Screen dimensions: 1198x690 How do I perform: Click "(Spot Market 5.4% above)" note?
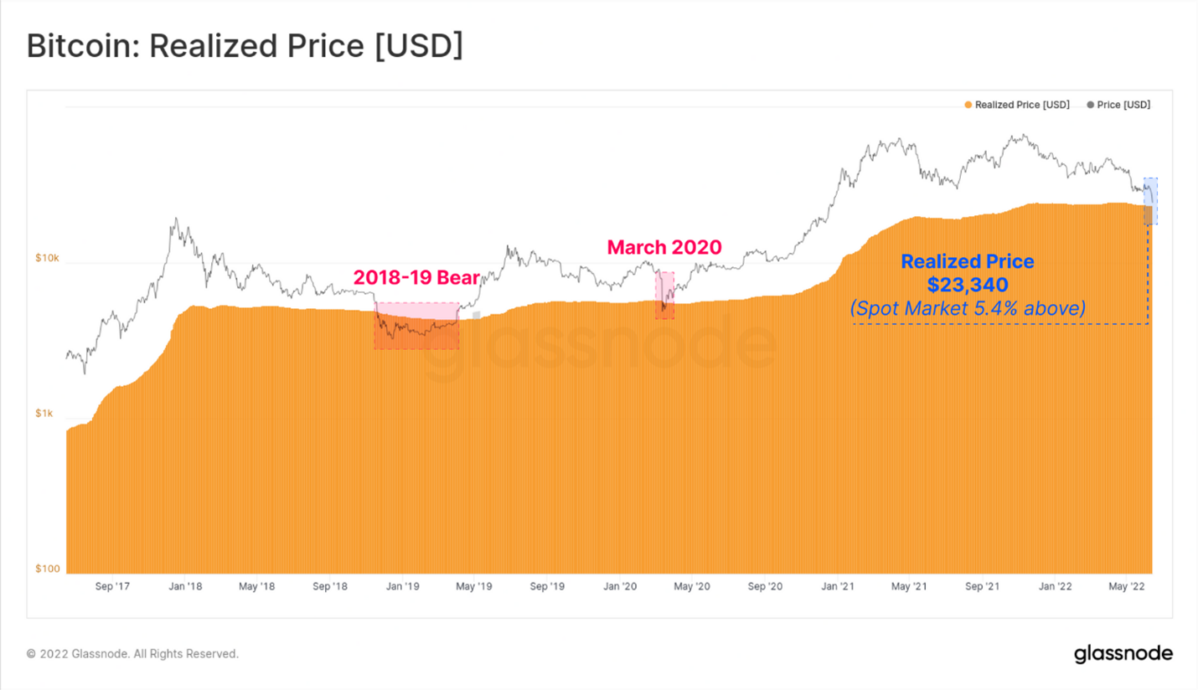(x=968, y=309)
